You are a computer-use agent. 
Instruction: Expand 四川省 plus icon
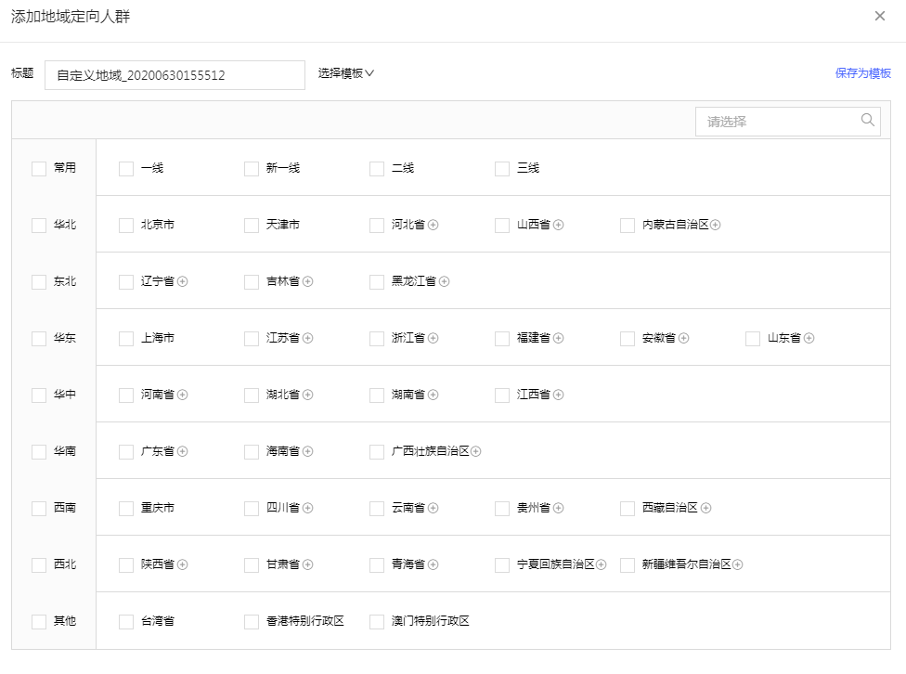307,508
